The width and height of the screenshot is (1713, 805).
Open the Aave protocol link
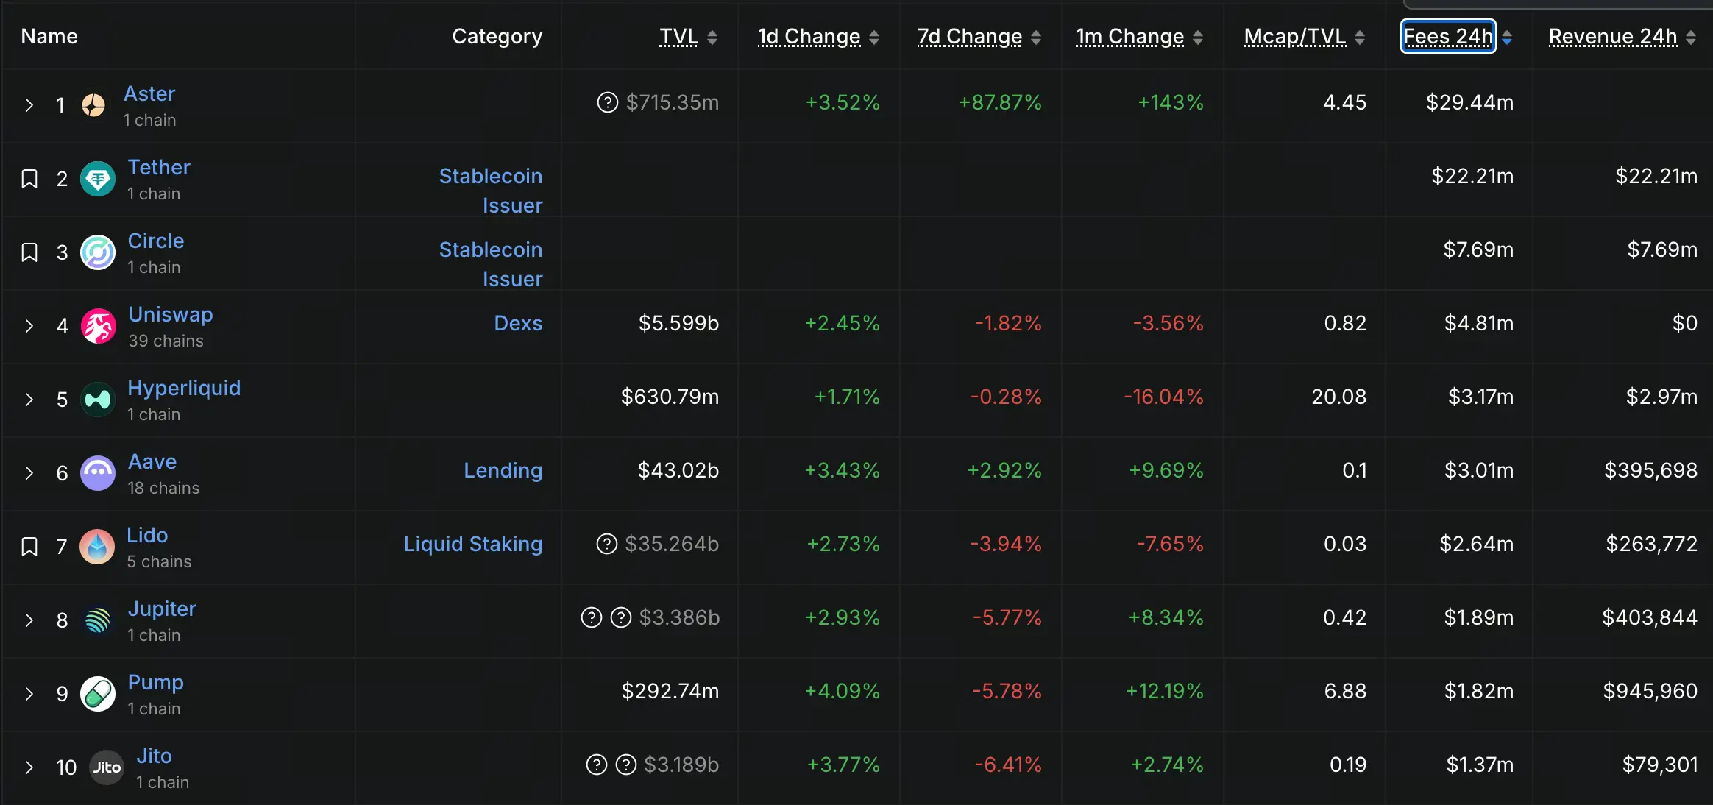tap(152, 462)
